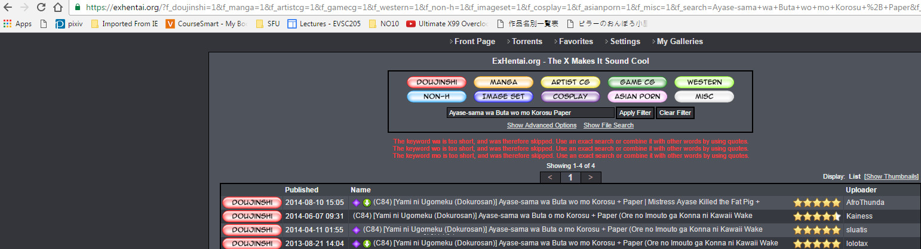Click the search keyword input field
Image resolution: width=921 pixels, height=249 pixels.
tap(530, 113)
